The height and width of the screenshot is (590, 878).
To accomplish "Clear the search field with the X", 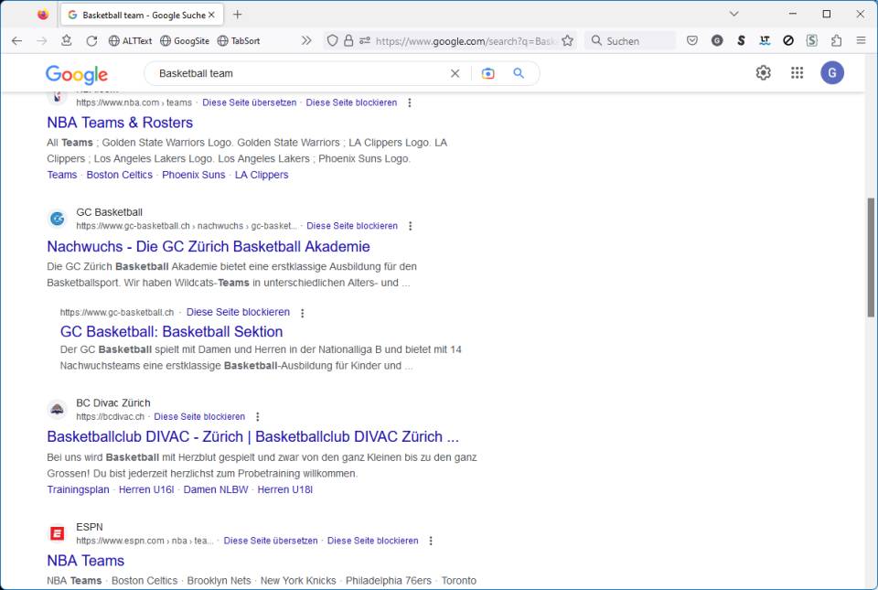I will click(x=455, y=72).
